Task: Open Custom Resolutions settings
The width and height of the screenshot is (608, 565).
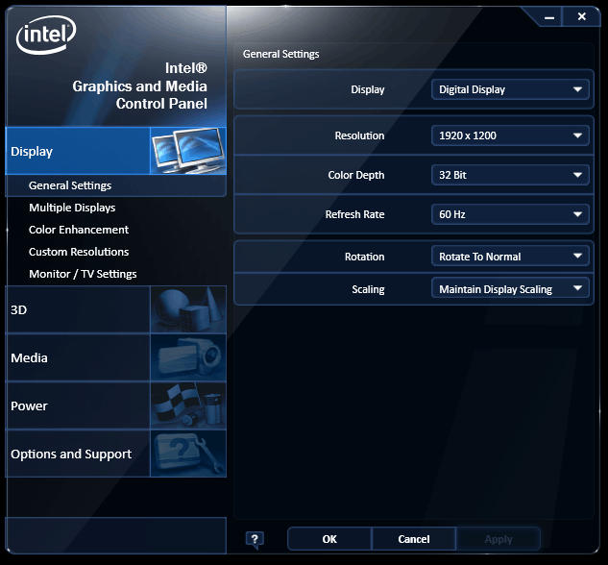Action: 79,252
